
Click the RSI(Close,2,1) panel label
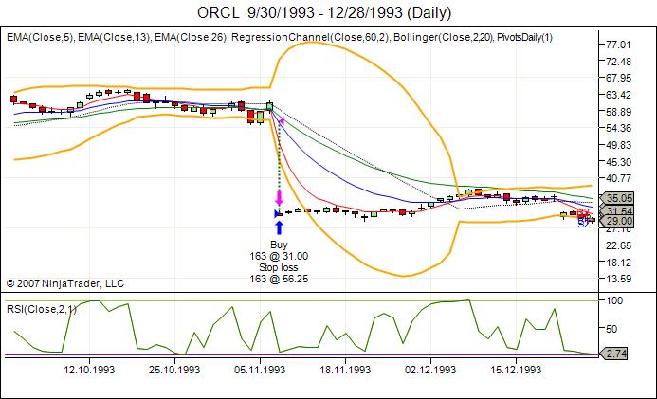click(42, 309)
